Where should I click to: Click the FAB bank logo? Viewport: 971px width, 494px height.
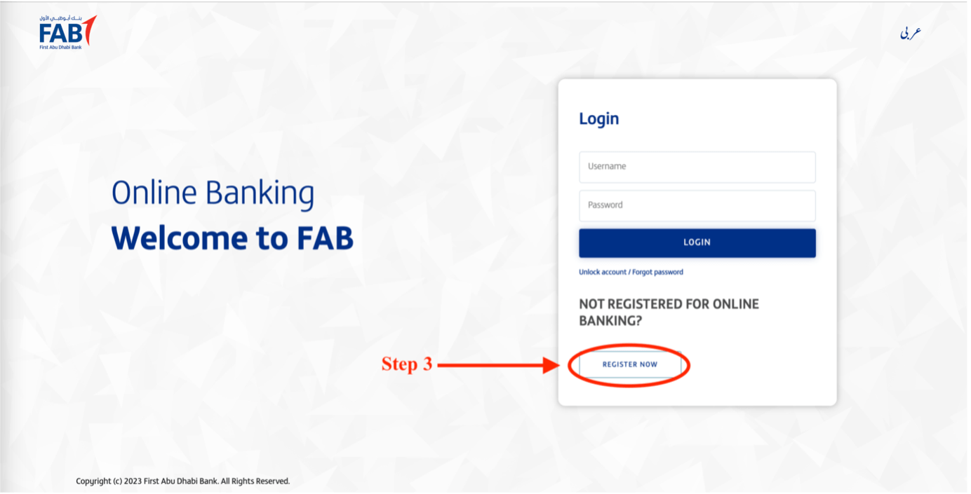click(62, 30)
